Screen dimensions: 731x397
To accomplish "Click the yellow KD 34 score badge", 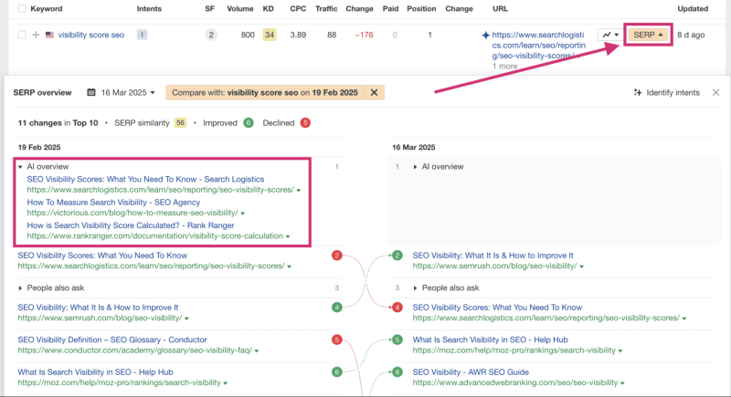I will pos(270,35).
